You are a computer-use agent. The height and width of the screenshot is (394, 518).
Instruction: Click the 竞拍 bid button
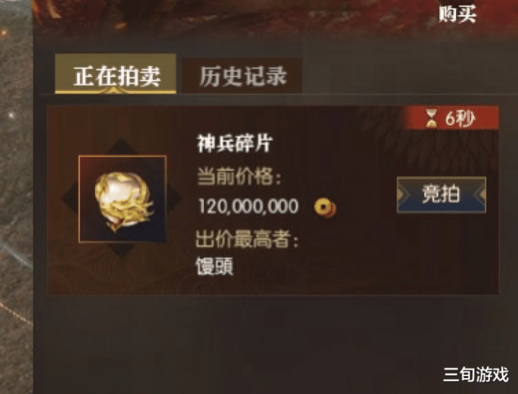(442, 195)
